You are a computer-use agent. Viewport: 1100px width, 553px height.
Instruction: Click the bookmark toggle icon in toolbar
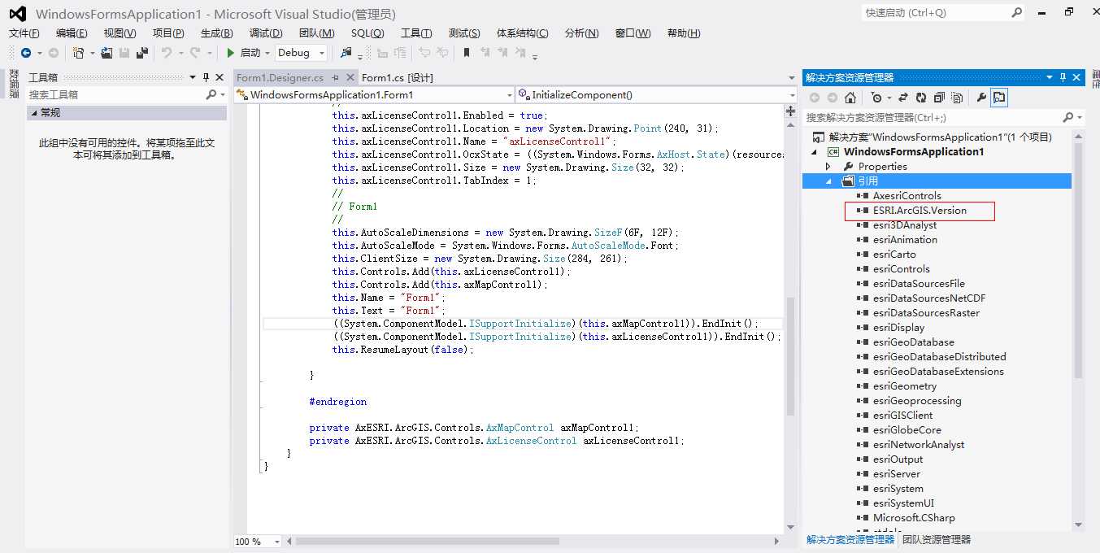coord(467,53)
